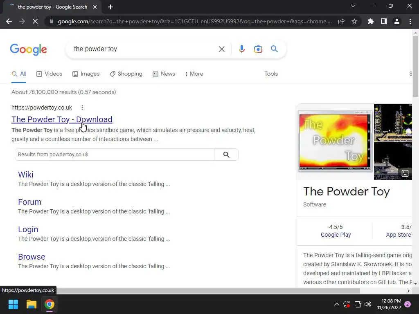The height and width of the screenshot is (314, 419).
Task: Open the Chrome three-dot menu
Action: coord(410,21)
